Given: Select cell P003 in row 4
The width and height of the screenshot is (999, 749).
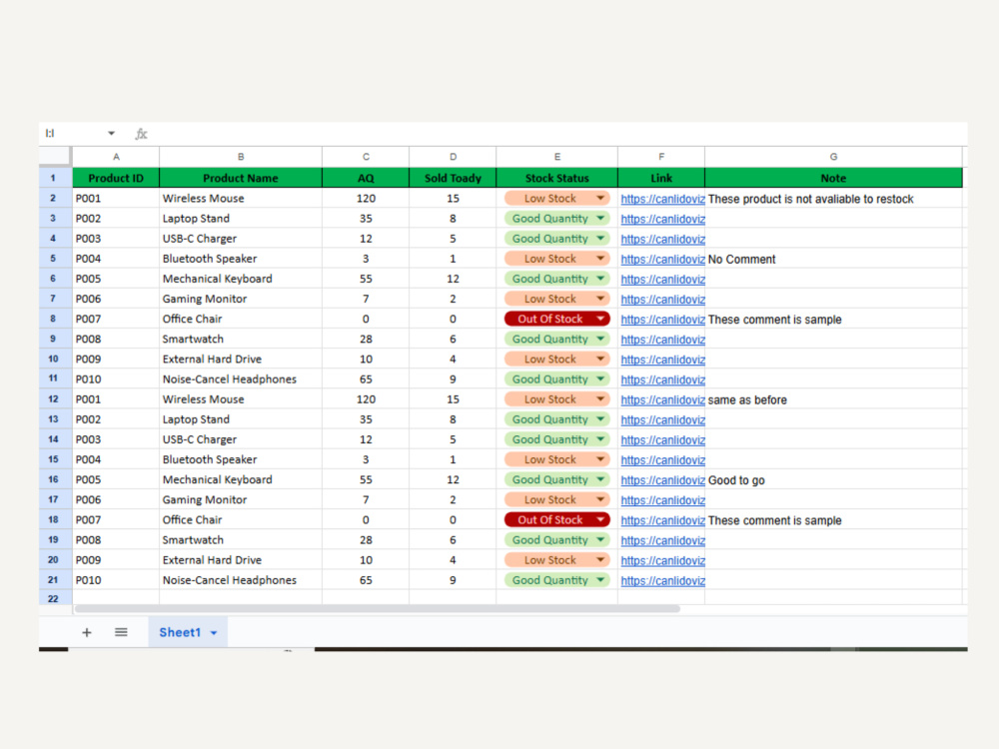Looking at the screenshot, I should pos(116,239).
